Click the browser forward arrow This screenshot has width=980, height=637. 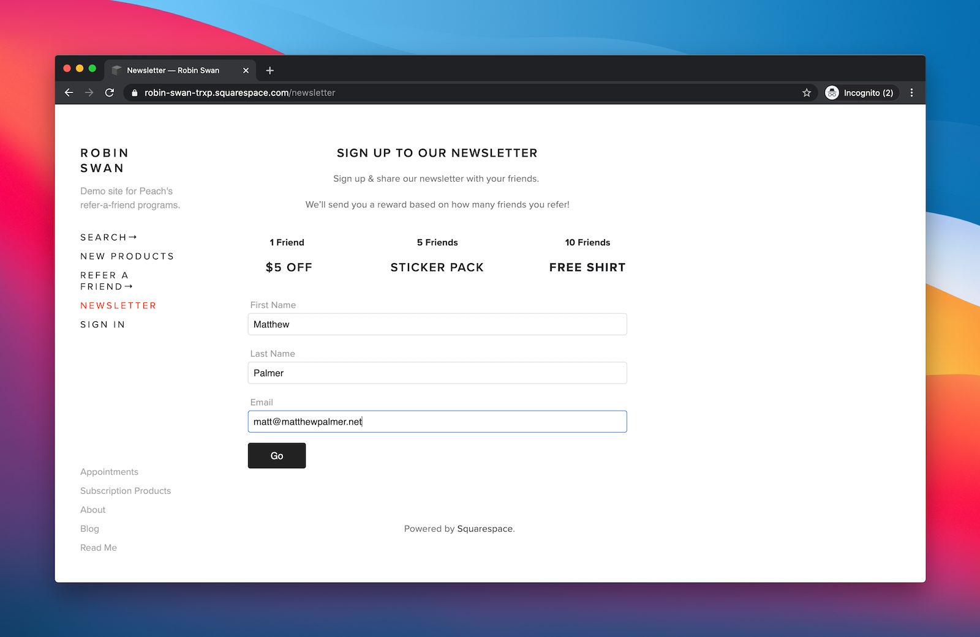(89, 92)
